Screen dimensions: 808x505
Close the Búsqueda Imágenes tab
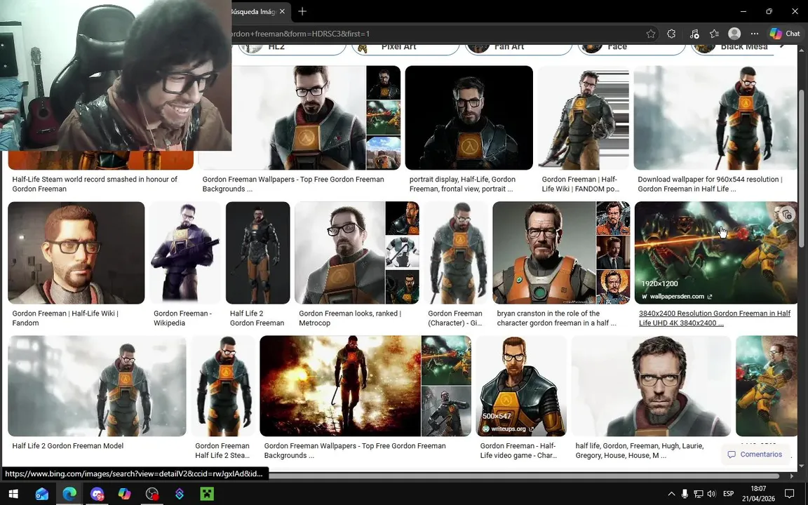click(282, 11)
